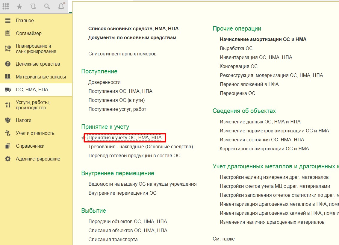Click the Администрирование gear icon
Screen dimensions: 339x245
[8, 159]
